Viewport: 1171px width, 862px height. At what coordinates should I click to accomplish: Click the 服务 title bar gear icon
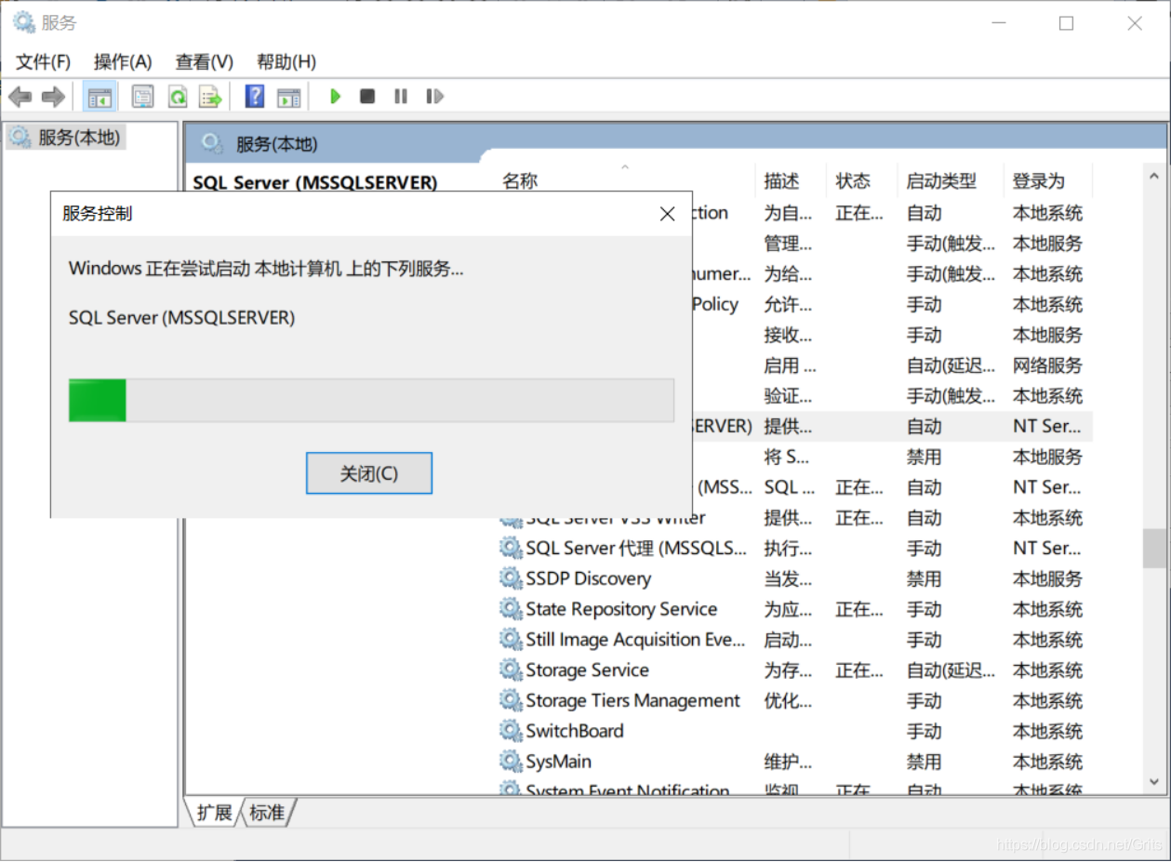(23, 22)
